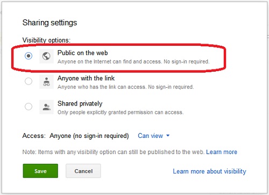The width and height of the screenshot is (269, 195).
Task: Select the Public on the web radio button
Action: pyautogui.click(x=29, y=56)
